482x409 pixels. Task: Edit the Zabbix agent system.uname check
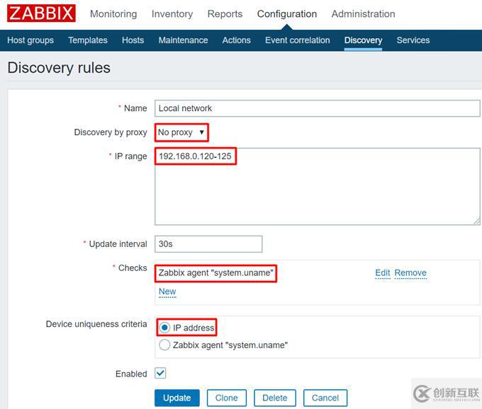tap(382, 272)
